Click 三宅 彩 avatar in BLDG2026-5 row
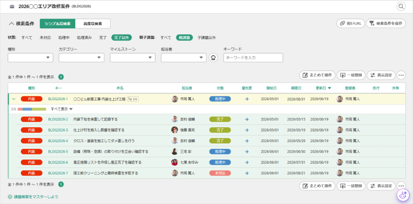 click(175, 151)
